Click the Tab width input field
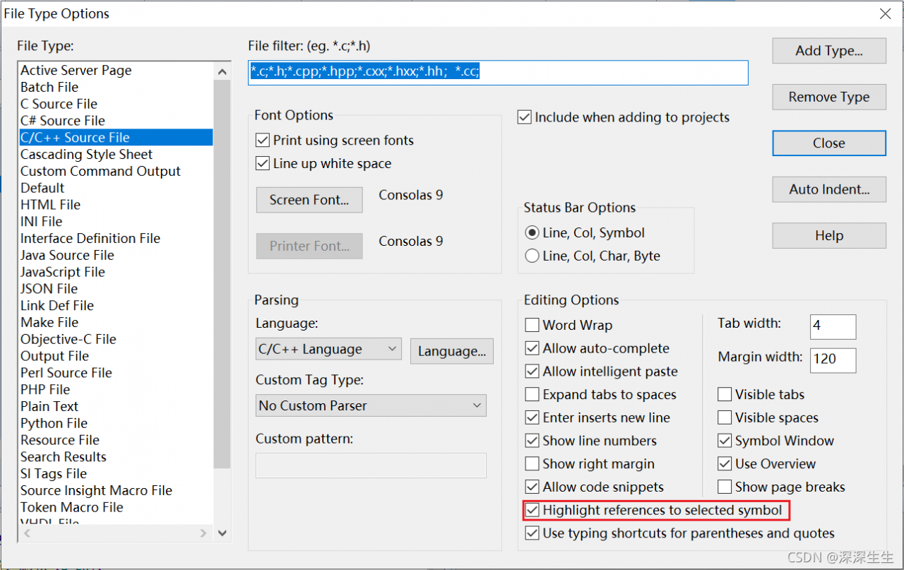 [833, 326]
